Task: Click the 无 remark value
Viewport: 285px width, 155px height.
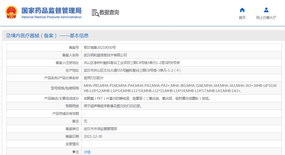Action: (x=85, y=121)
